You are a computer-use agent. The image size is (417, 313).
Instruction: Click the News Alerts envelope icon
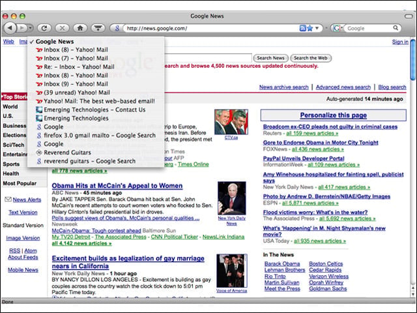pyautogui.click(x=8, y=200)
